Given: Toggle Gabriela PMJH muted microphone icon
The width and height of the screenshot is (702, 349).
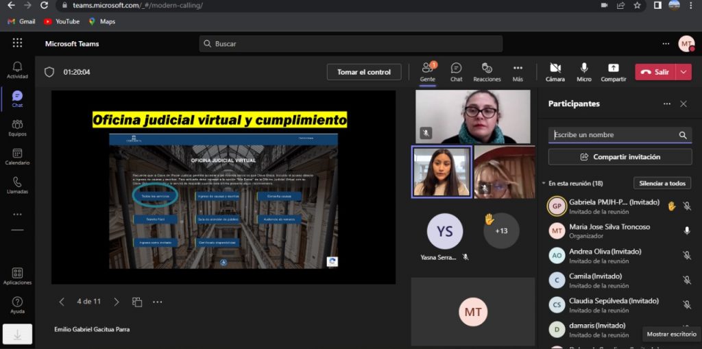Looking at the screenshot, I should (x=687, y=206).
